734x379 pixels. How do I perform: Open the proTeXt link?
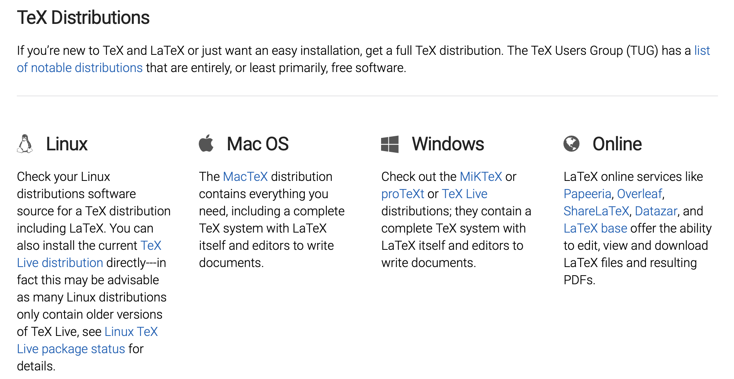(403, 194)
